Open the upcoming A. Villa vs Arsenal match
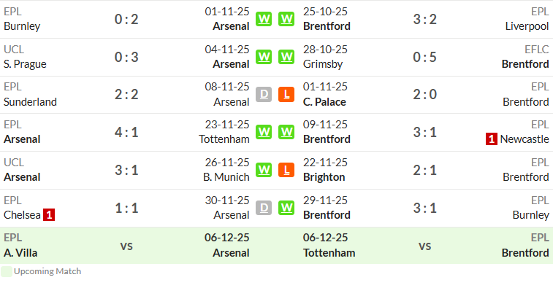 pos(126,246)
